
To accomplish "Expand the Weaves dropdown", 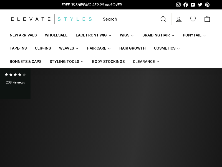I will coord(69,48).
